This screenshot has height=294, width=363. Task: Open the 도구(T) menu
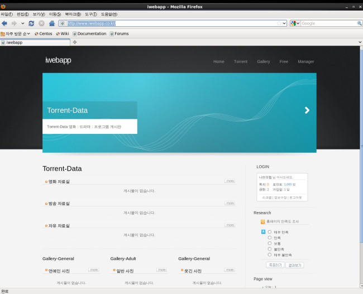90,15
